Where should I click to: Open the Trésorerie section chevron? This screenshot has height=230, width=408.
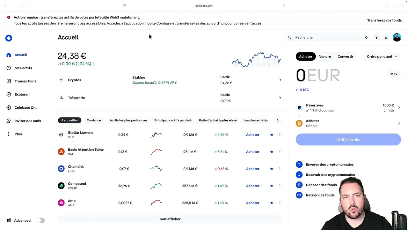[280, 98]
